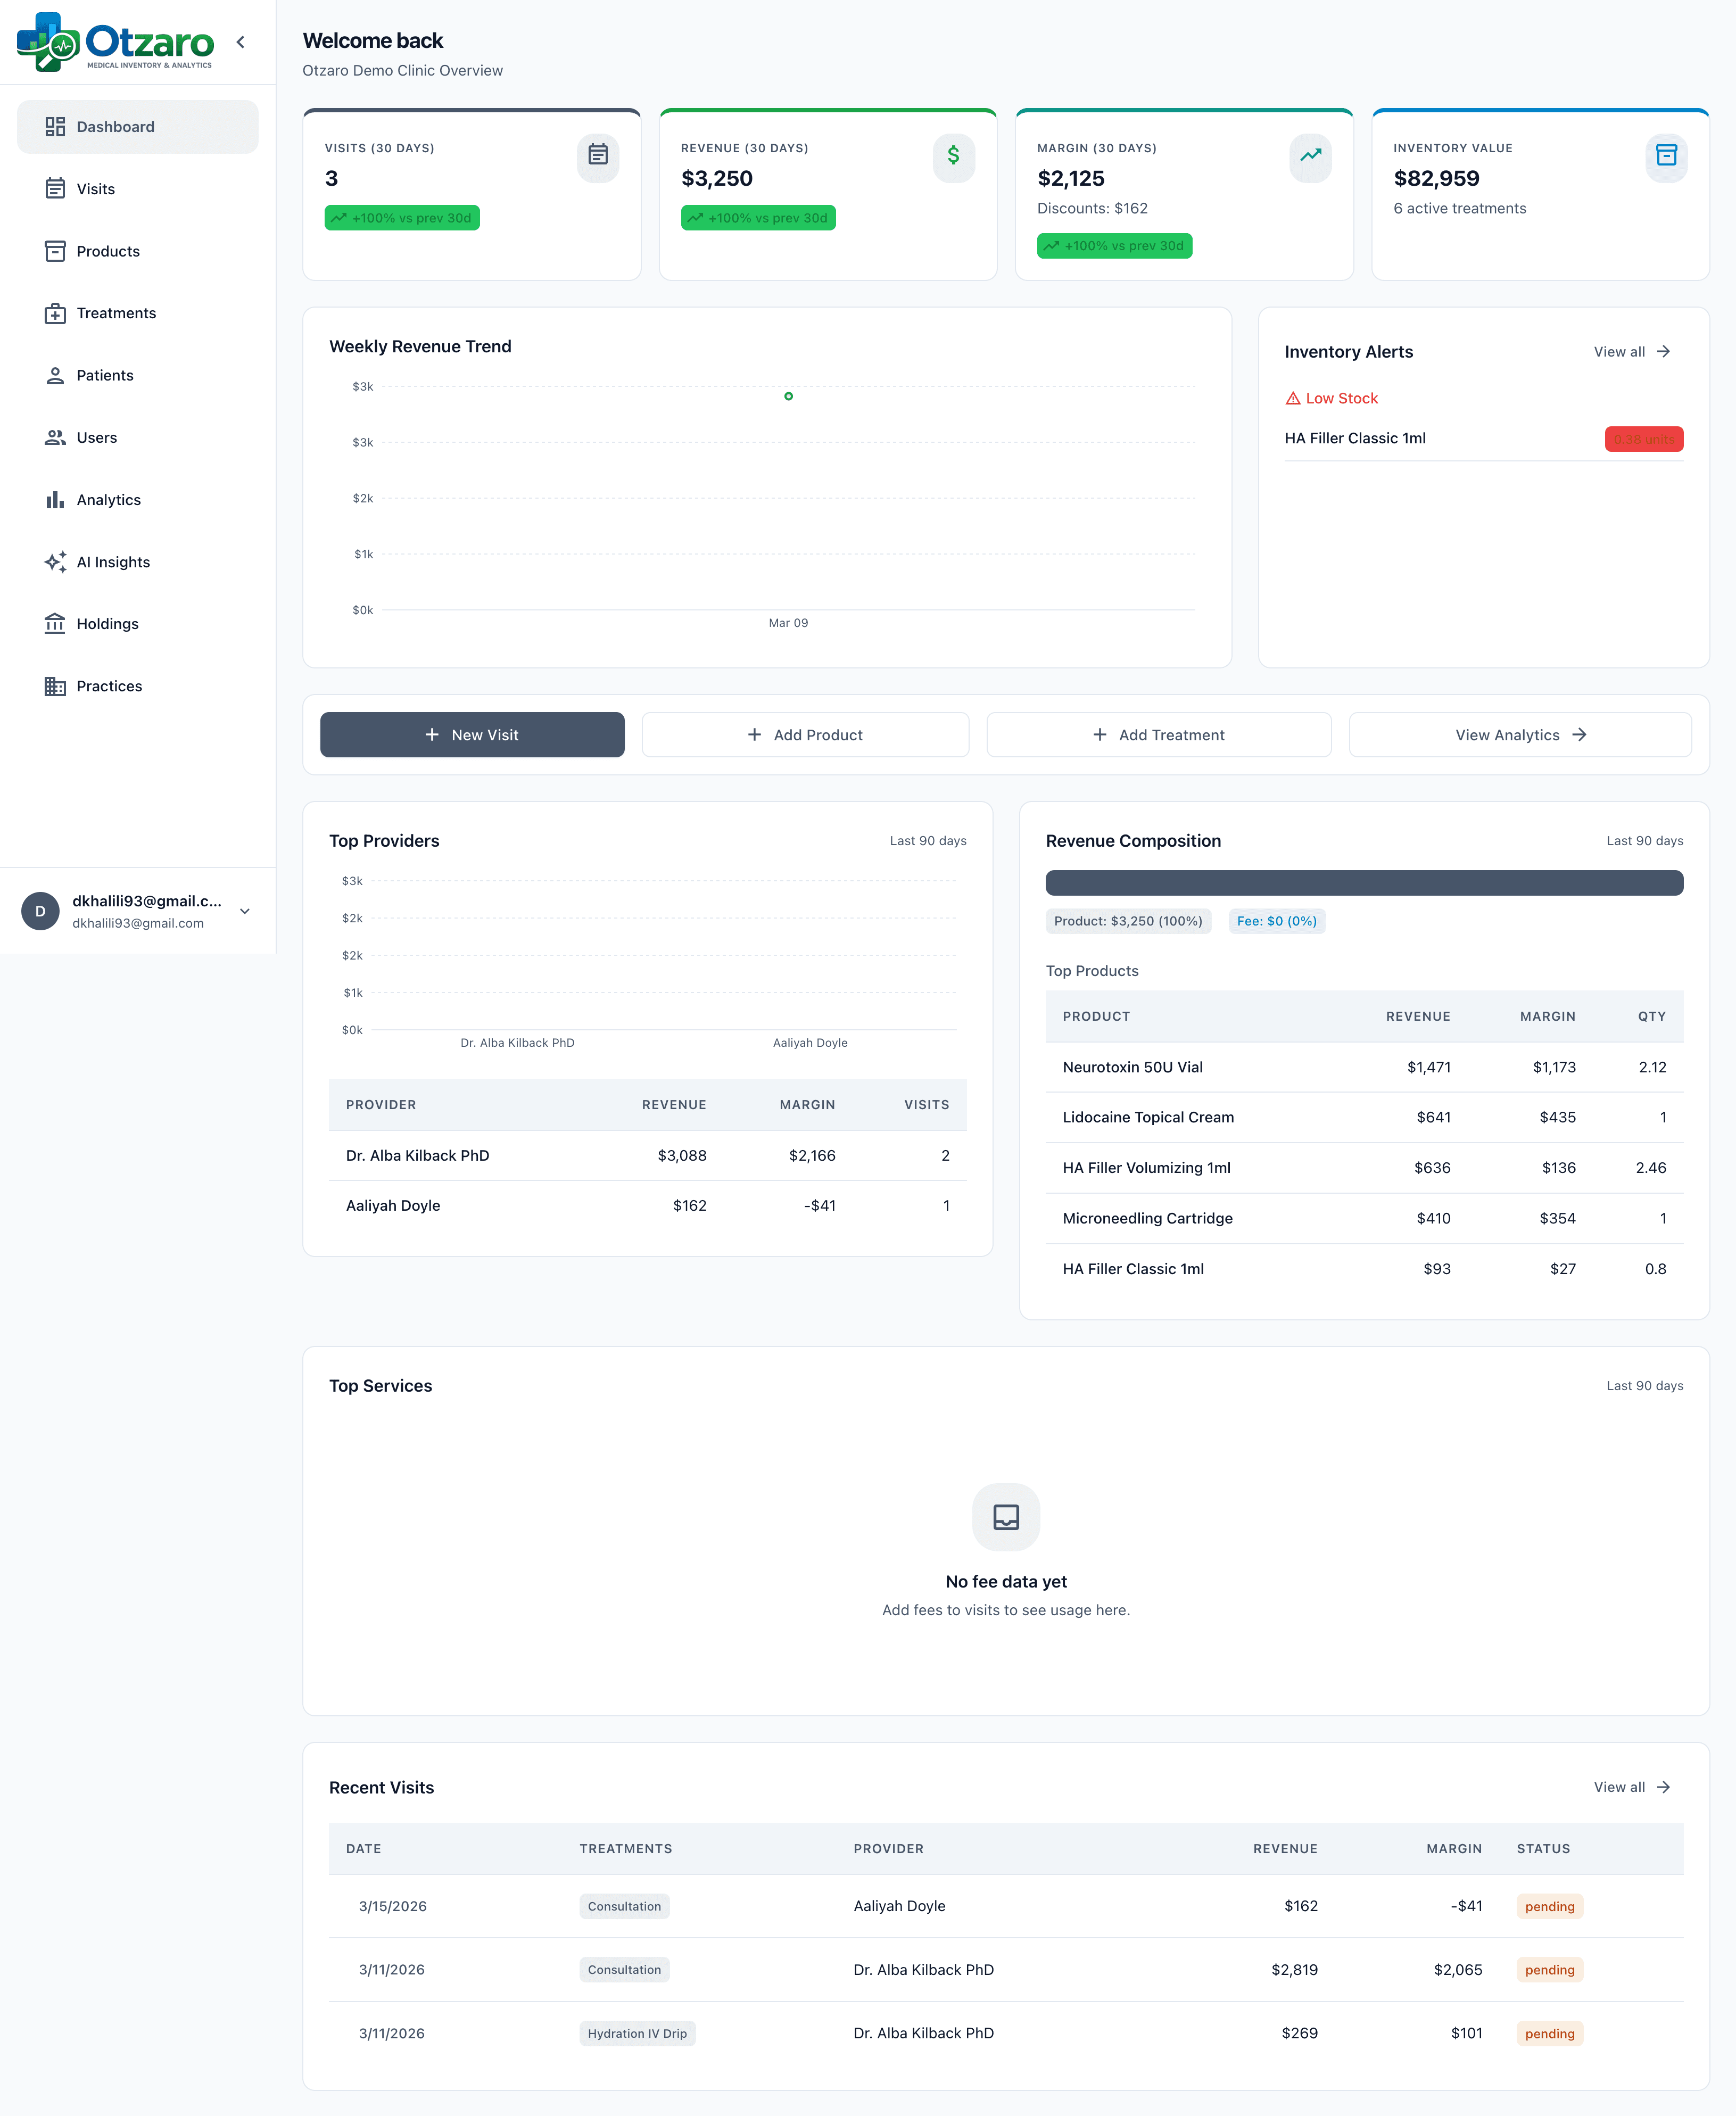
Task: Click the Holdings bank icon
Action: [x=55, y=623]
